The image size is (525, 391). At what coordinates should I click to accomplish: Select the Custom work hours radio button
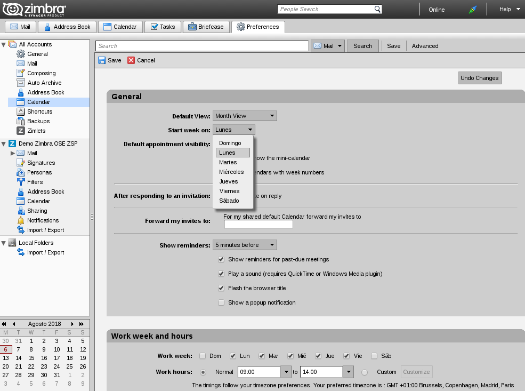[x=365, y=372]
